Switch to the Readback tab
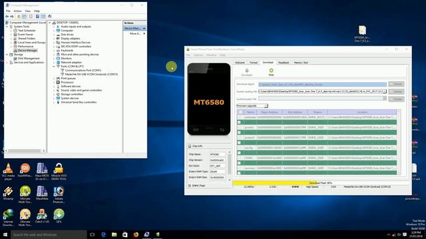The width and height of the screenshot is (426, 239). pyautogui.click(x=284, y=62)
